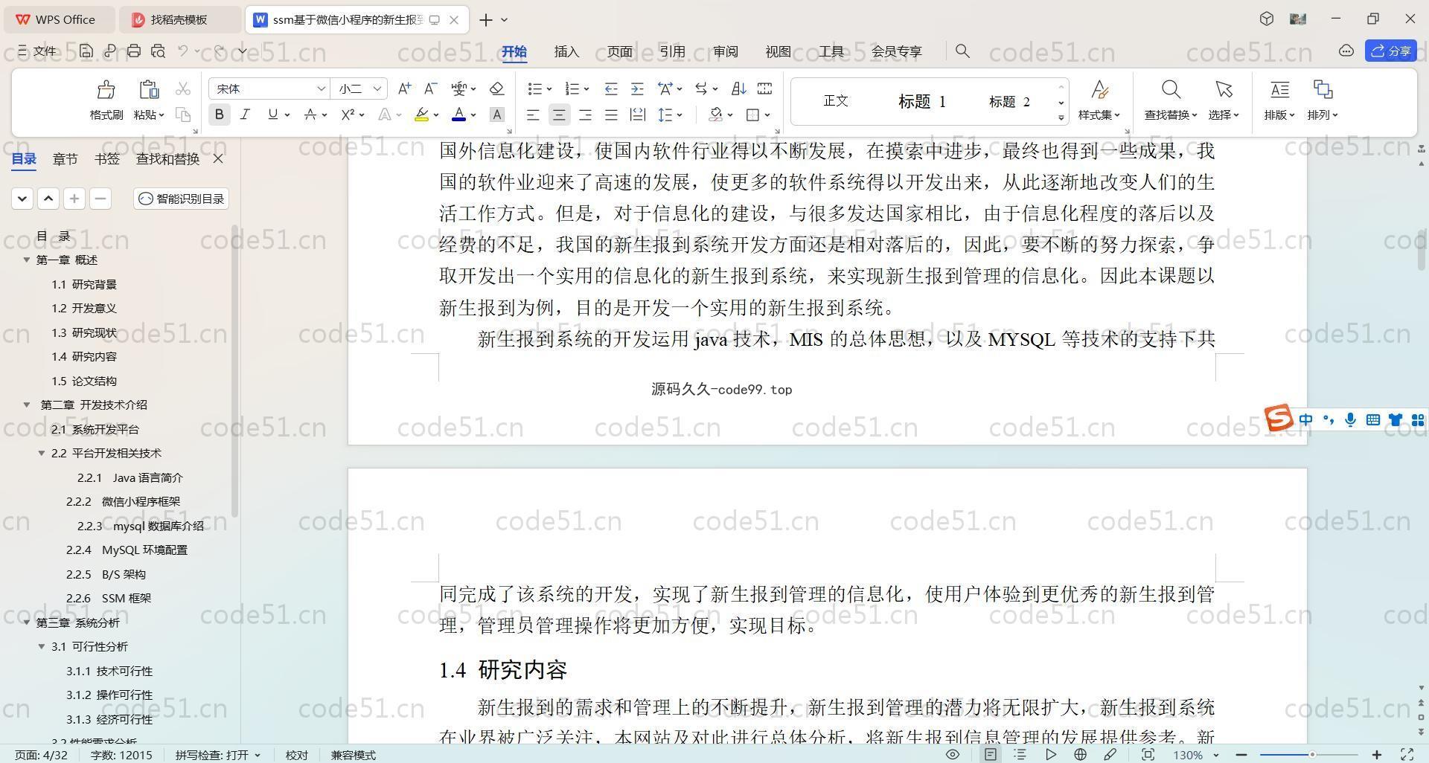1429x763 pixels.
Task: Open the Paste options dropdown arrow
Action: [160, 115]
